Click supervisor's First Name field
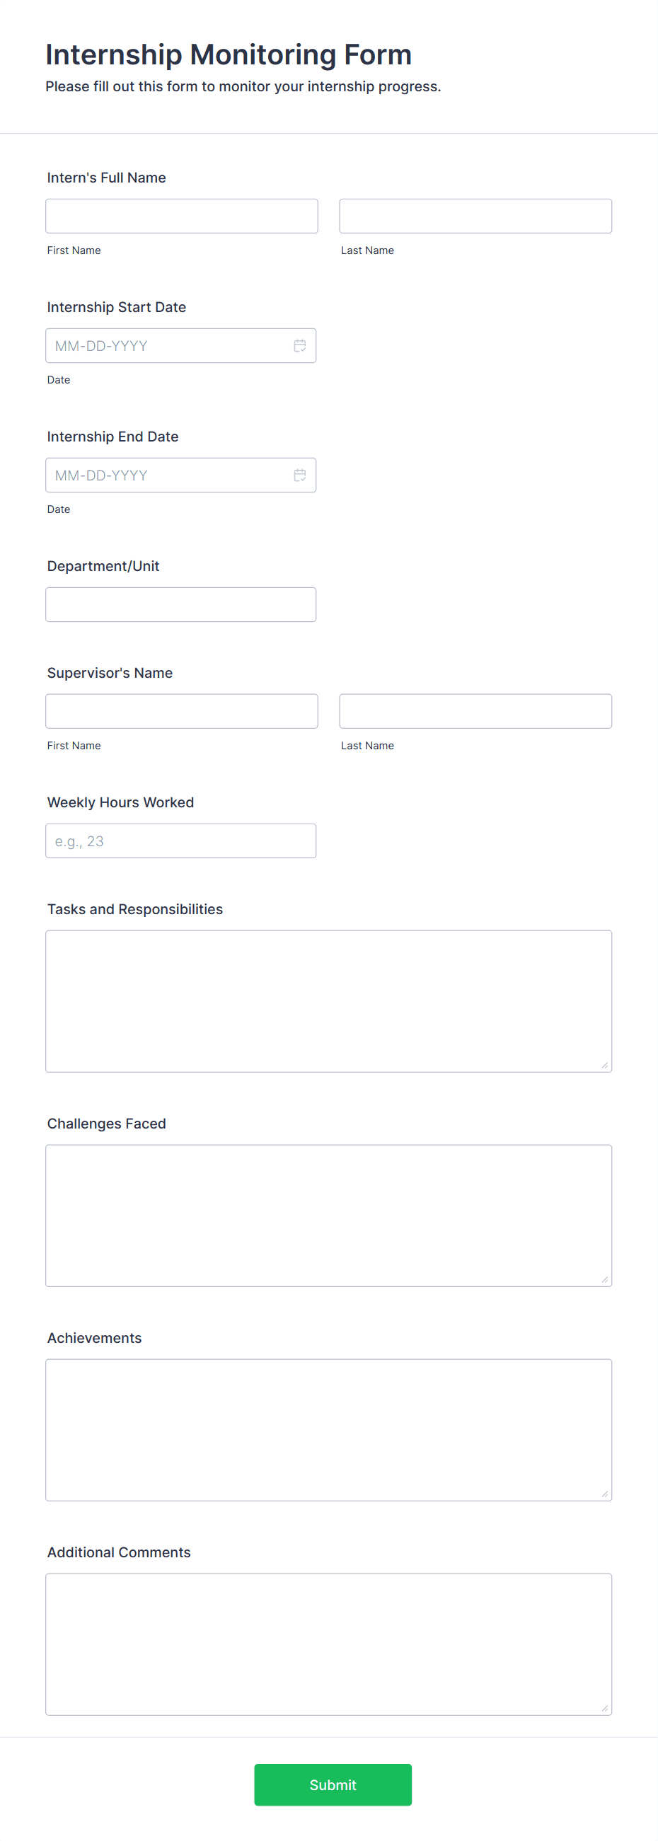 (x=181, y=711)
